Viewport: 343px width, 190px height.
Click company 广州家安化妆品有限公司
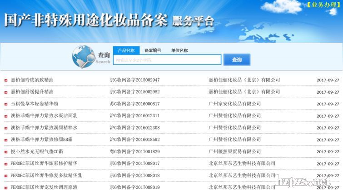(x=234, y=104)
